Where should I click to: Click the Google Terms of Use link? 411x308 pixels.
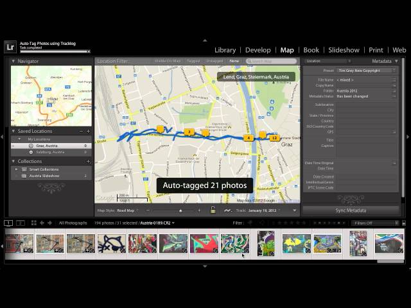pos(288,201)
